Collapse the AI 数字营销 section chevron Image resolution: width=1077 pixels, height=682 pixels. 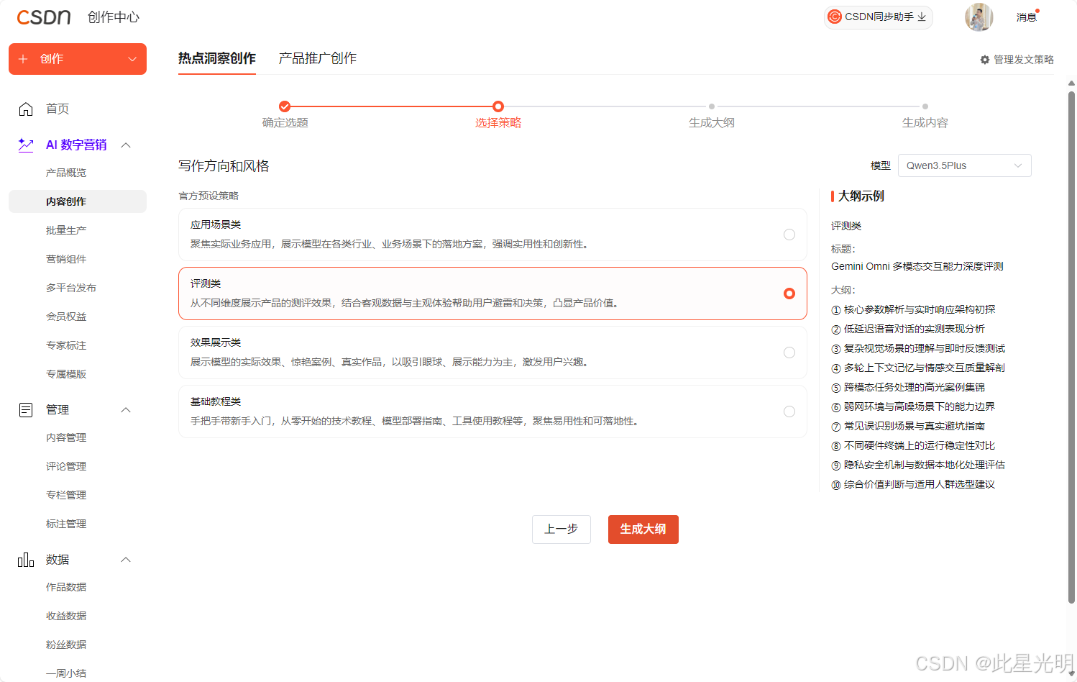tap(126, 145)
